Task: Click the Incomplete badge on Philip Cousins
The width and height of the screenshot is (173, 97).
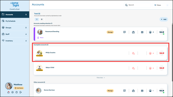Action: point(39,56)
